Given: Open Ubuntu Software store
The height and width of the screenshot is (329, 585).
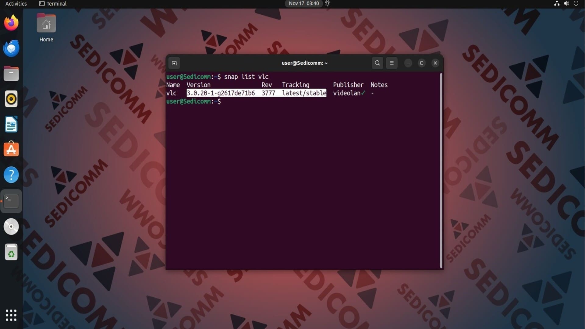Looking at the screenshot, I should pyautogui.click(x=11, y=150).
